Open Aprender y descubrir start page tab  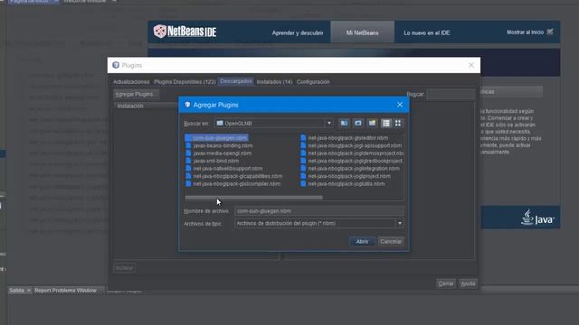298,32
